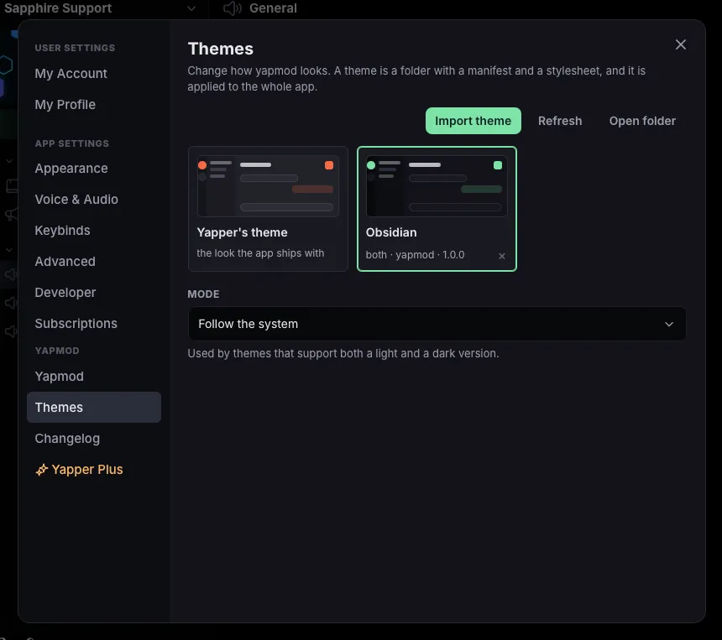Click the speaker icon next to General
The width and height of the screenshot is (722, 640).
[233, 8]
